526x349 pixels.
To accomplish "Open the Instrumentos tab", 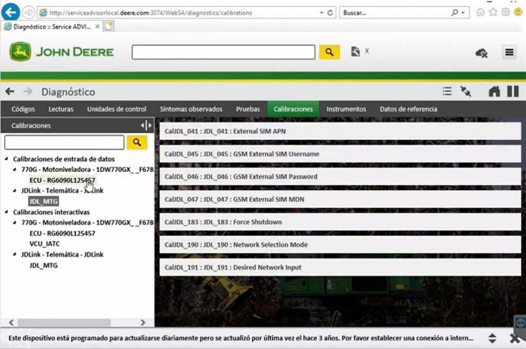I will click(346, 109).
